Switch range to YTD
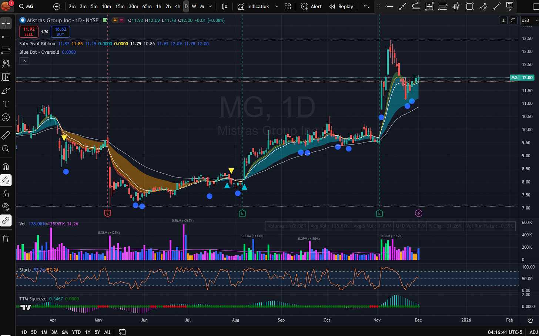 click(76, 332)
